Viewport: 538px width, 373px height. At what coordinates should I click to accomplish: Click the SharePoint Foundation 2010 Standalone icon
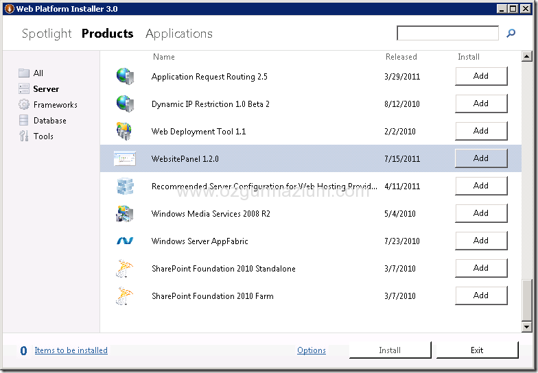point(124,269)
